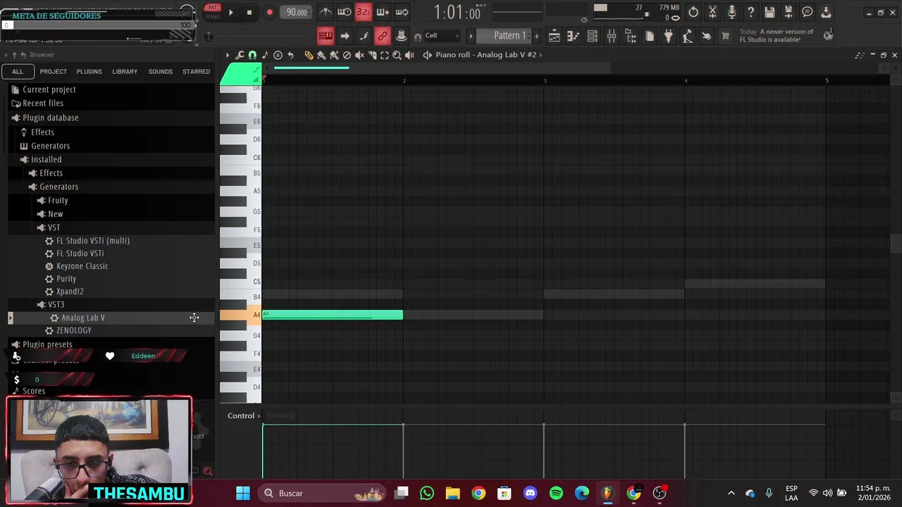
Task: Switch to the PLUGINS browser tab
Action: click(89, 71)
